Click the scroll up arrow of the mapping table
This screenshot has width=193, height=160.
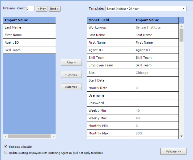pos(181,26)
